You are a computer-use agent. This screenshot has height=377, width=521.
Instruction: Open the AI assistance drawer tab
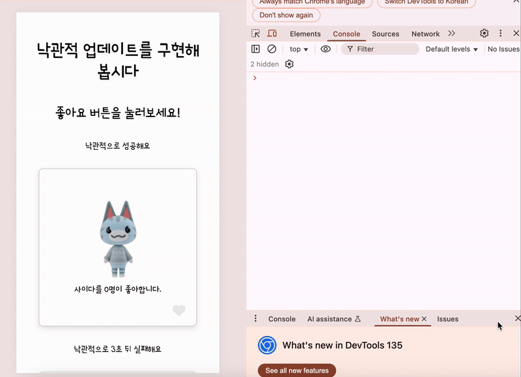[x=333, y=319]
